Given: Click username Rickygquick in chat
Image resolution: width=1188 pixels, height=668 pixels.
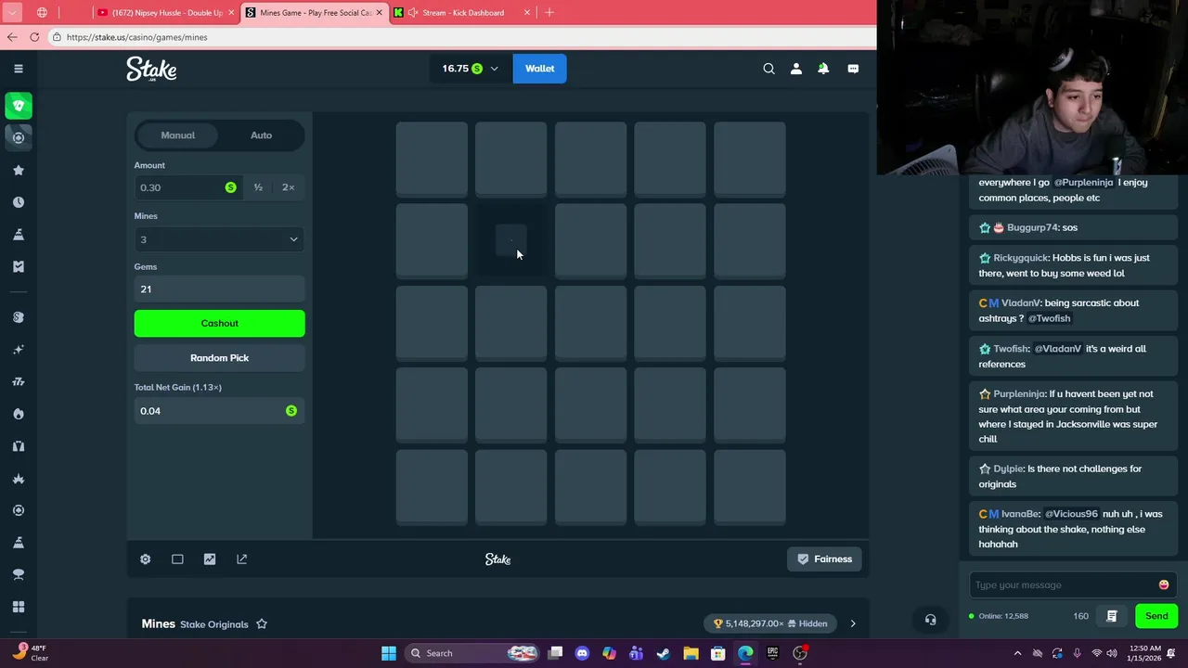Looking at the screenshot, I should tap(1020, 258).
